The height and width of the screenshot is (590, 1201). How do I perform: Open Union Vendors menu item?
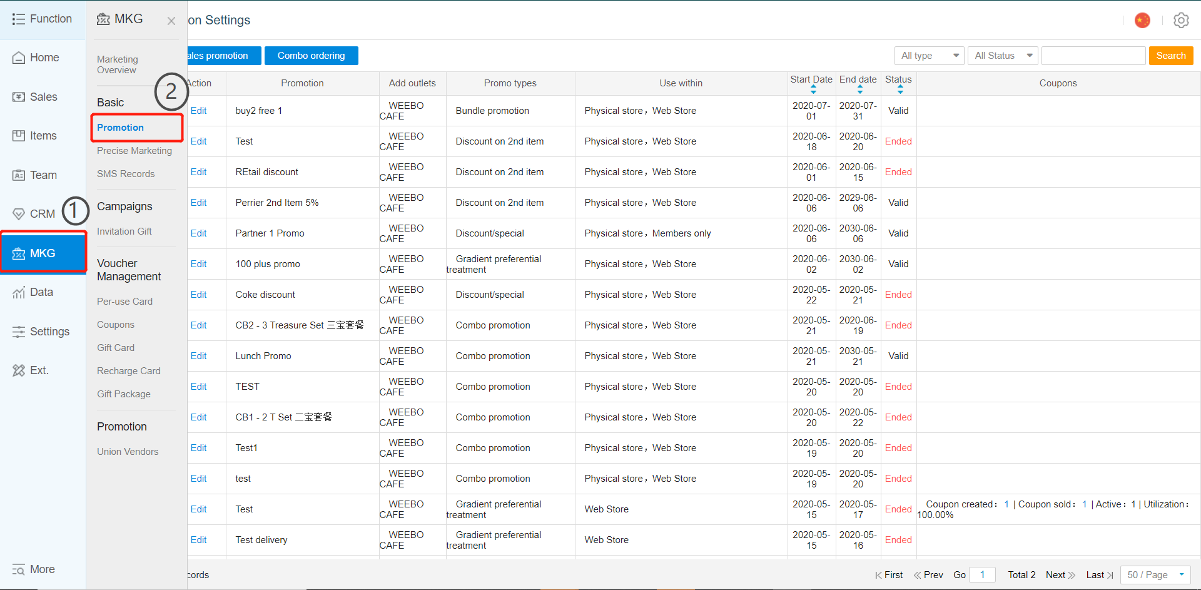click(x=128, y=452)
